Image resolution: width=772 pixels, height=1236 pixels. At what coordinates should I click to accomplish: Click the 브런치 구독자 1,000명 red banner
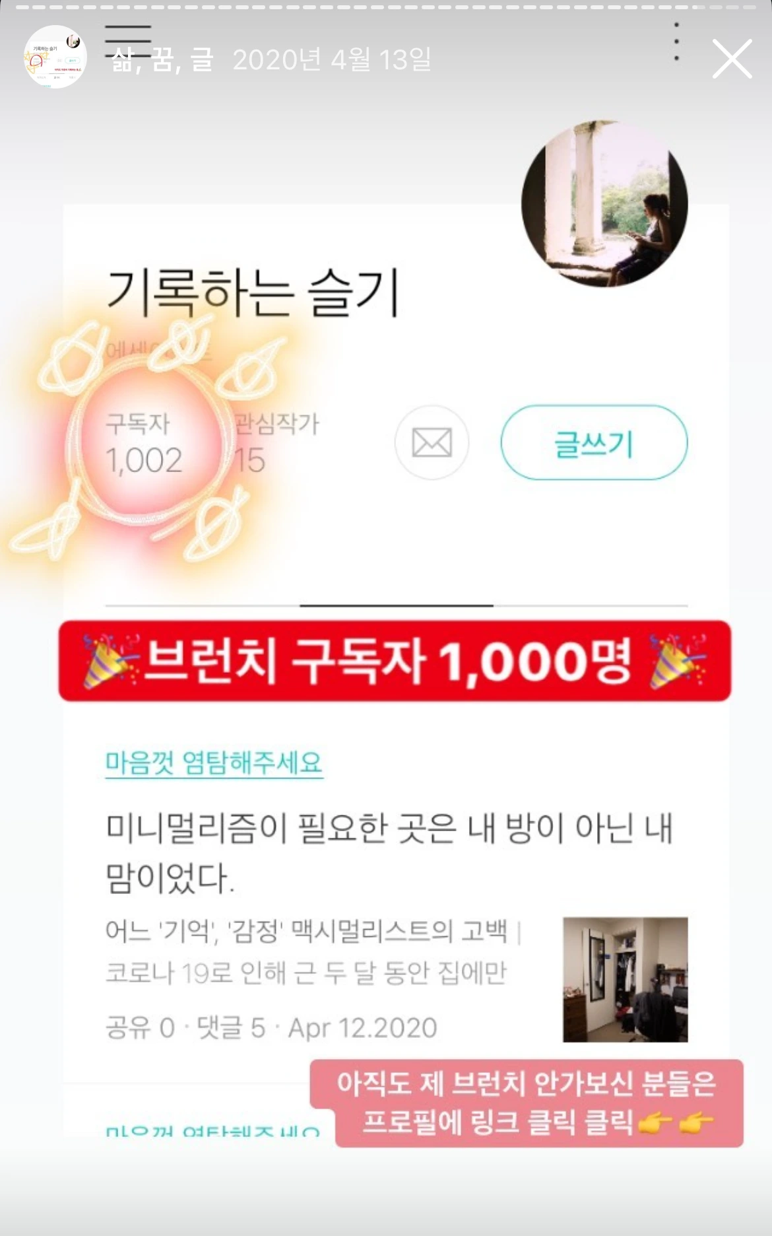pyautogui.click(x=395, y=661)
